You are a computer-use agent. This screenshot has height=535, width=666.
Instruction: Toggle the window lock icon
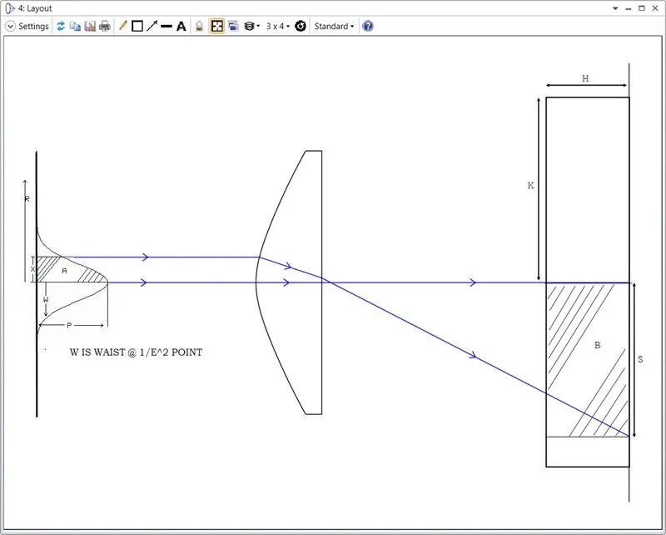pyautogui.click(x=200, y=26)
